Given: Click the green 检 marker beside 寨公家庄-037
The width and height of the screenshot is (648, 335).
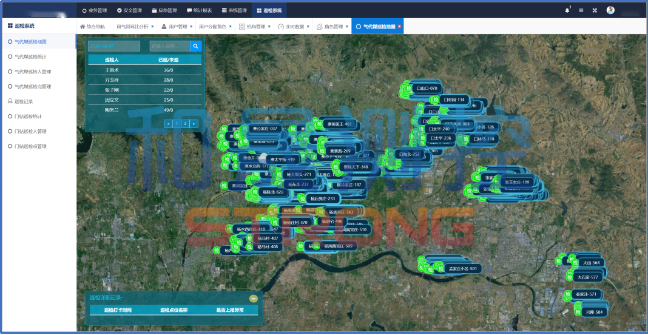Looking at the screenshot, I should 245,129.
